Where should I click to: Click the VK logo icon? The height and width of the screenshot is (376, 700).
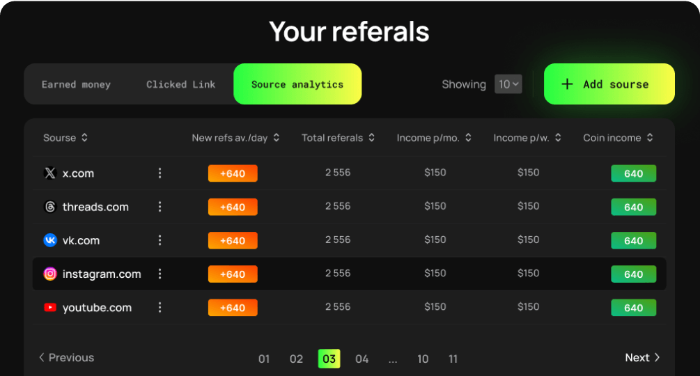coord(50,240)
